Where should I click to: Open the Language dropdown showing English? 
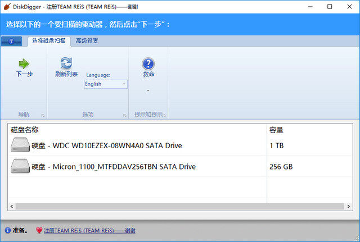(x=106, y=84)
